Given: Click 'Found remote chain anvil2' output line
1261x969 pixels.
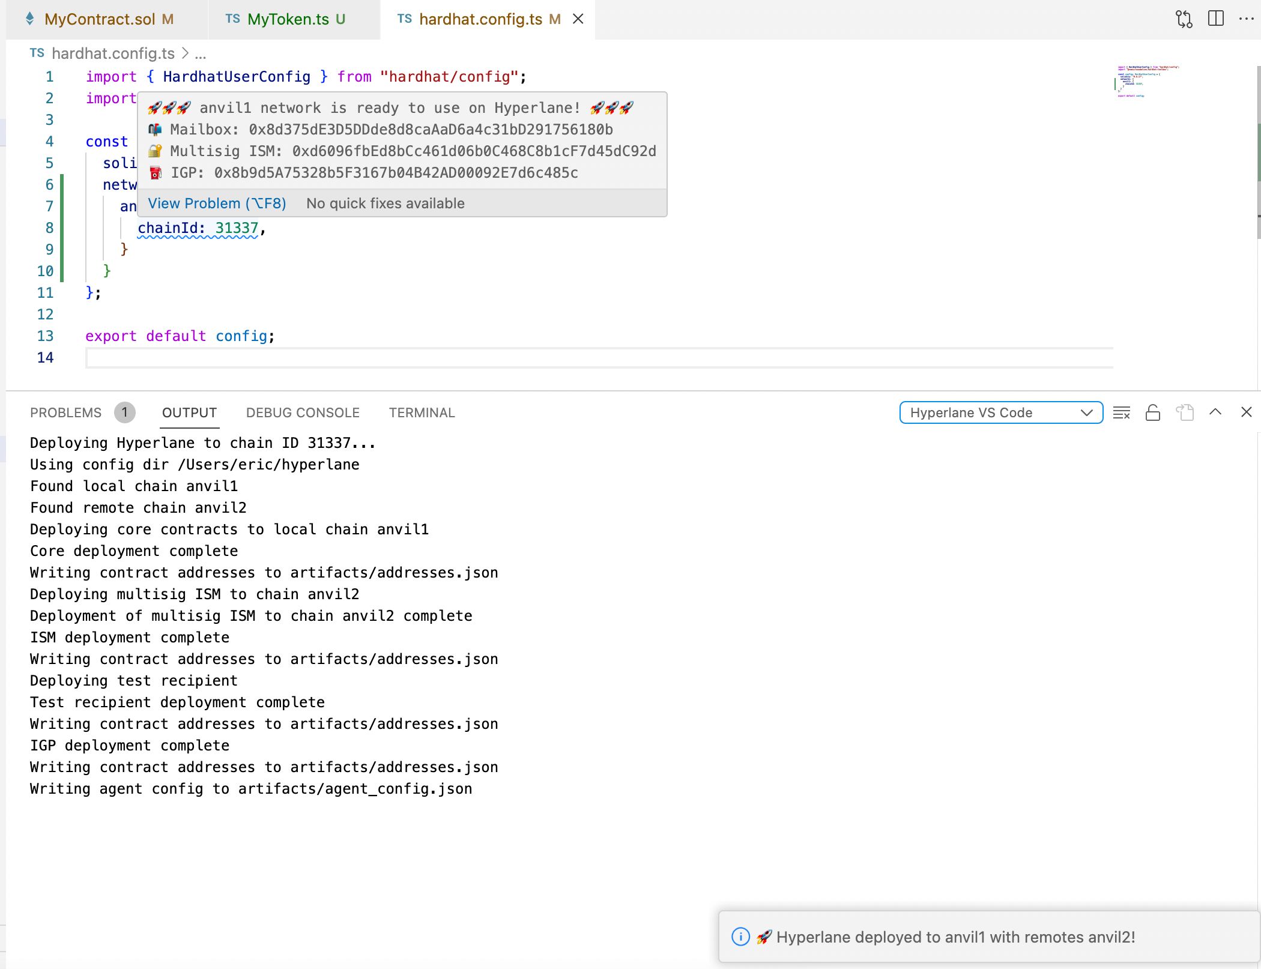Looking at the screenshot, I should pyautogui.click(x=138, y=508).
